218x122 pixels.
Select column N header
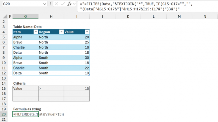(205, 17)
